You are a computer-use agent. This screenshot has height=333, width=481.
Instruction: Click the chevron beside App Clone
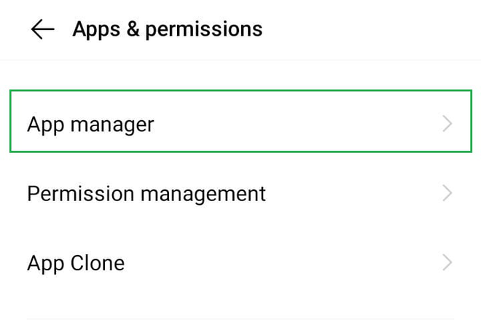click(447, 262)
